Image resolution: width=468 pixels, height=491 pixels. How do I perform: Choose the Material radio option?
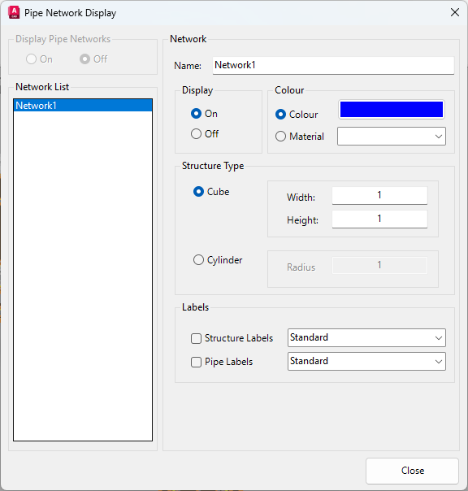tap(280, 137)
